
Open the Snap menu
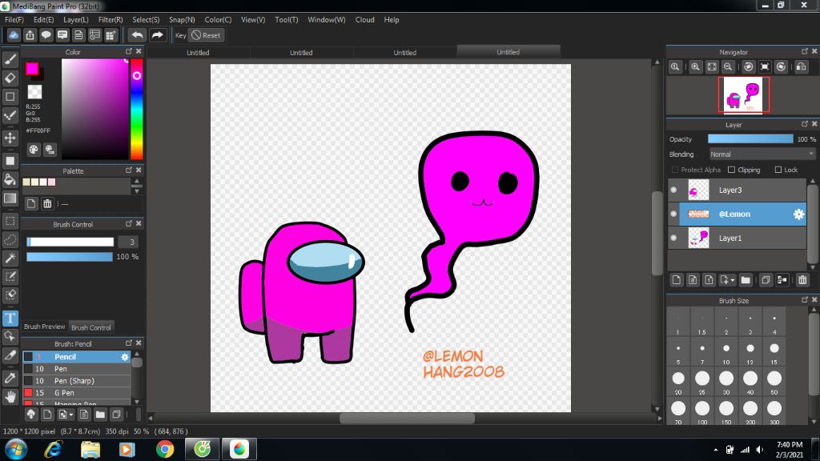(x=182, y=20)
